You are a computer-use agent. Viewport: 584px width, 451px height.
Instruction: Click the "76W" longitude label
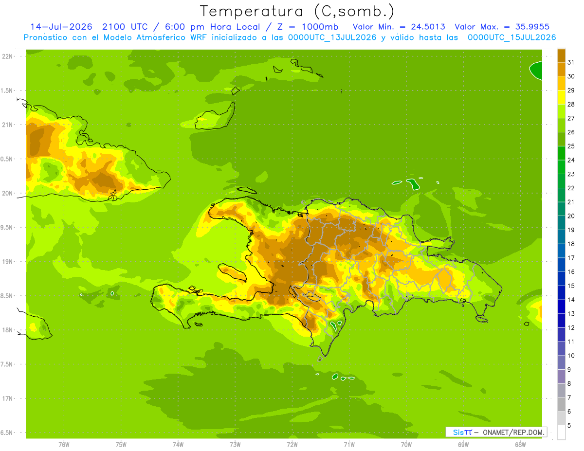click(x=64, y=445)
